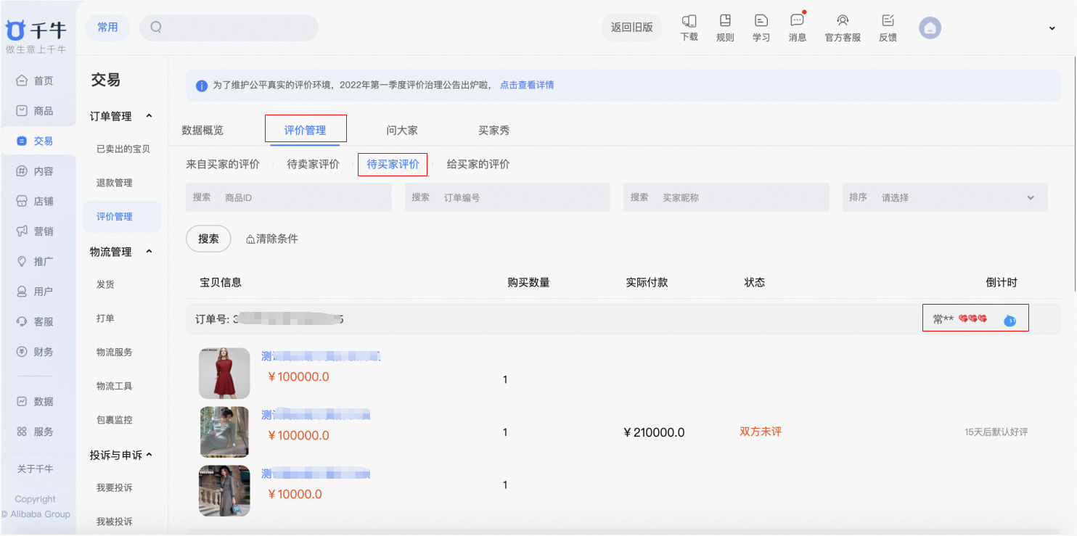Click the info icon in the notice banner
1077x536 pixels.
202,86
